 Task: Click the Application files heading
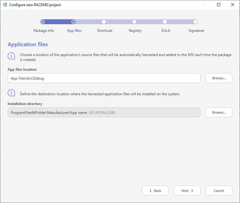tap(28, 44)
